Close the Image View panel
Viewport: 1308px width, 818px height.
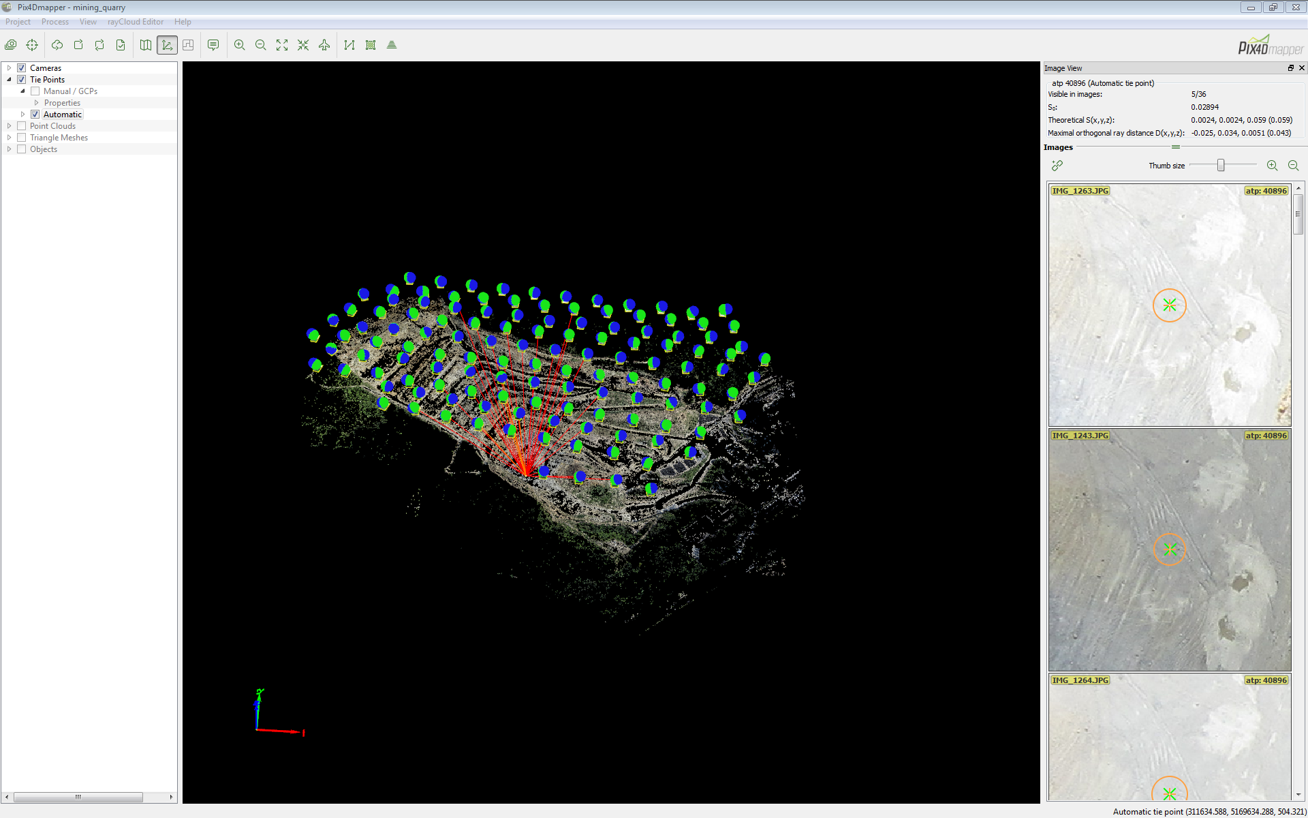click(1301, 68)
